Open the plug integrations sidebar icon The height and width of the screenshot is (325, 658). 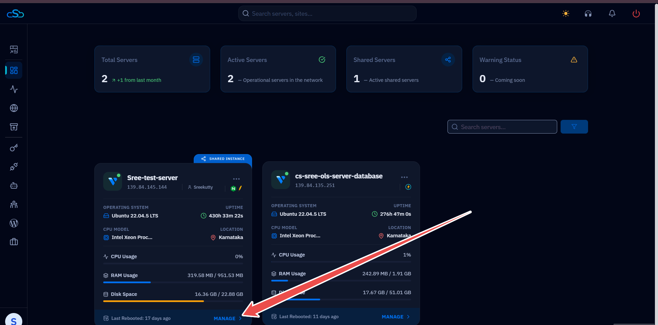coord(14,167)
